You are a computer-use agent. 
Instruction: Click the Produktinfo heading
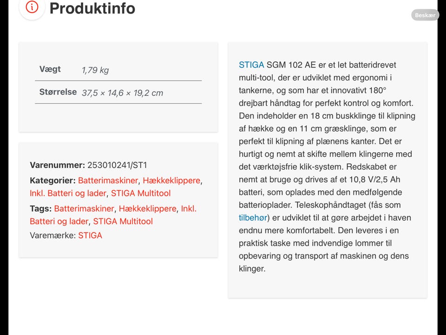pyautogui.click(x=92, y=8)
